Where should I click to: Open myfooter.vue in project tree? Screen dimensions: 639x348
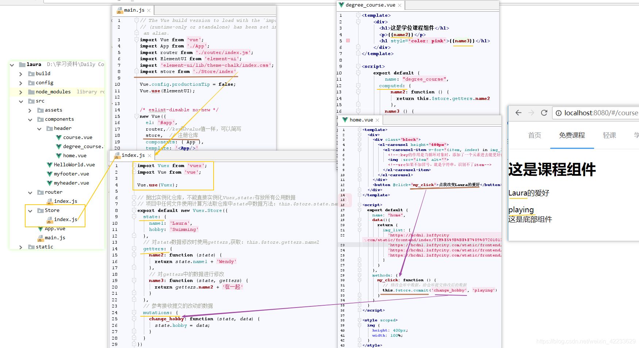(71, 174)
